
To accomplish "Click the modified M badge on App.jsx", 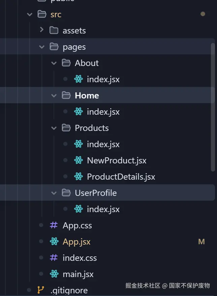I will tap(201, 242).
